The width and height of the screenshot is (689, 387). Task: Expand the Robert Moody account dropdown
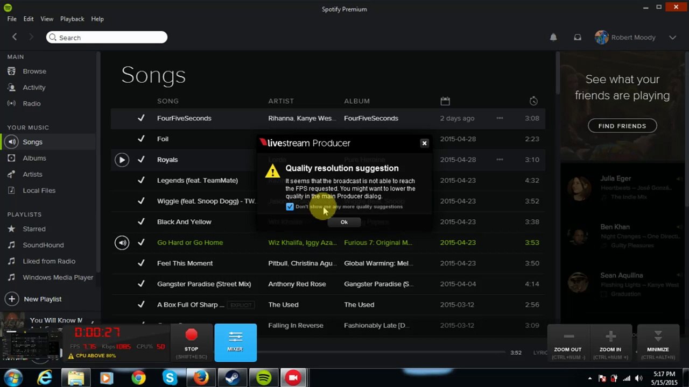[x=672, y=38]
